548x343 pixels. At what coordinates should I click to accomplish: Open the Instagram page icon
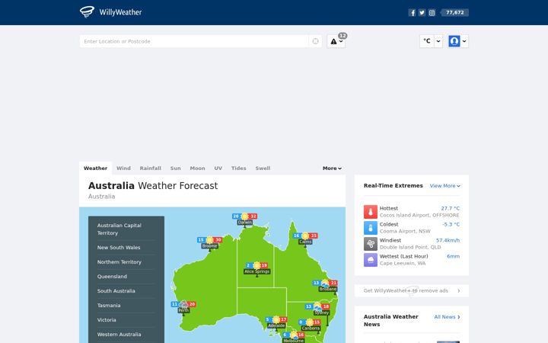click(432, 13)
